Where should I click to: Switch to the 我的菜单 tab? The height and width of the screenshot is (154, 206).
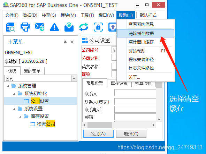pos(32,71)
